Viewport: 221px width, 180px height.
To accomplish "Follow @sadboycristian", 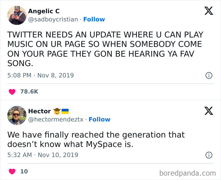I will pos(94,20).
